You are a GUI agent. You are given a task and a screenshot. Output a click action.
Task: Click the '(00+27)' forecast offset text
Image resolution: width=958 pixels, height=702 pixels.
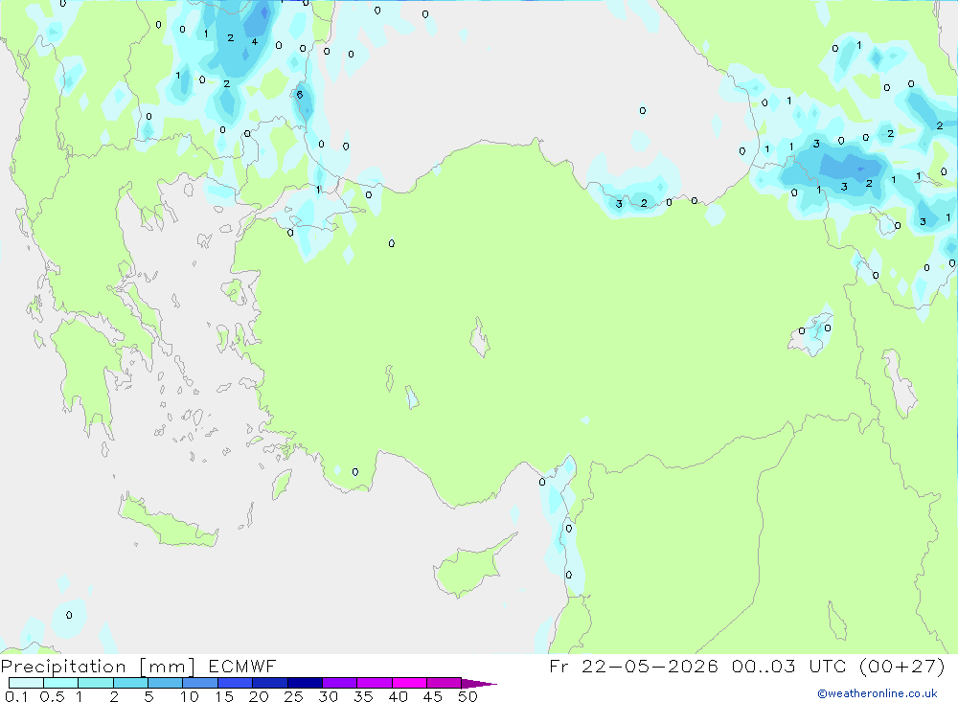tap(901, 666)
